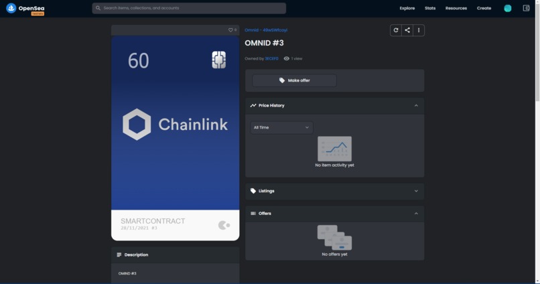Open the owner 3ECEF0 profile link
The height and width of the screenshot is (284, 540).
271,58
